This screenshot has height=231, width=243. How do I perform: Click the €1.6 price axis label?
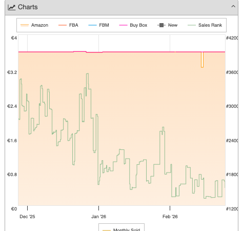coord(12,141)
